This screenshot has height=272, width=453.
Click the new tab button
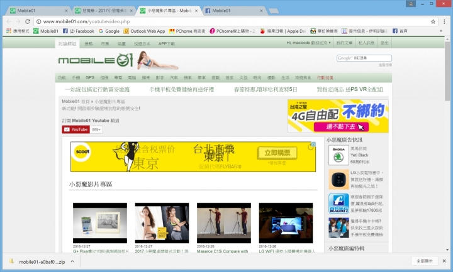(x=274, y=11)
